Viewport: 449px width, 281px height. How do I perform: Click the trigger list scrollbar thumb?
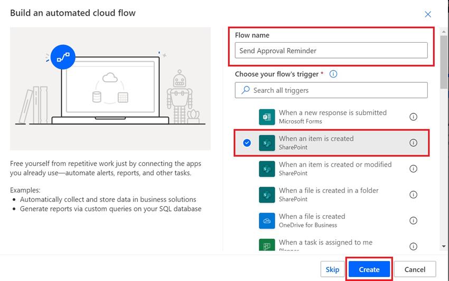point(444,62)
